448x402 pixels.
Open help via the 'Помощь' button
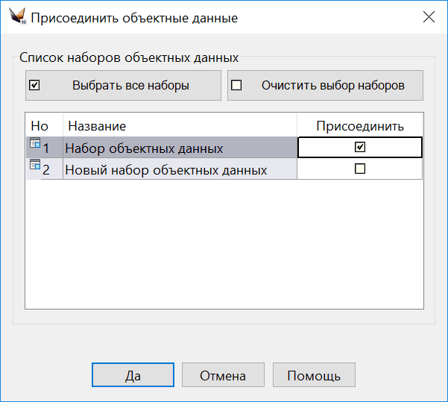(x=314, y=375)
